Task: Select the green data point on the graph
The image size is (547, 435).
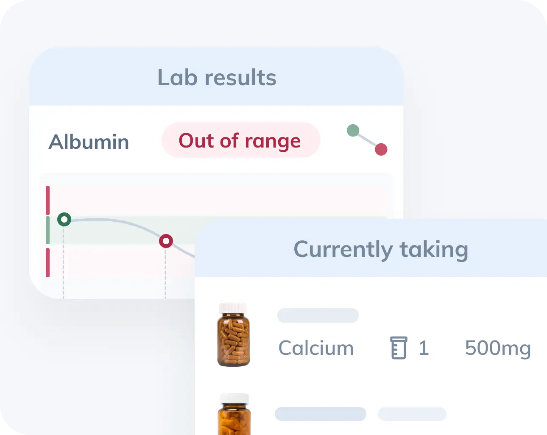Action: coord(64,219)
